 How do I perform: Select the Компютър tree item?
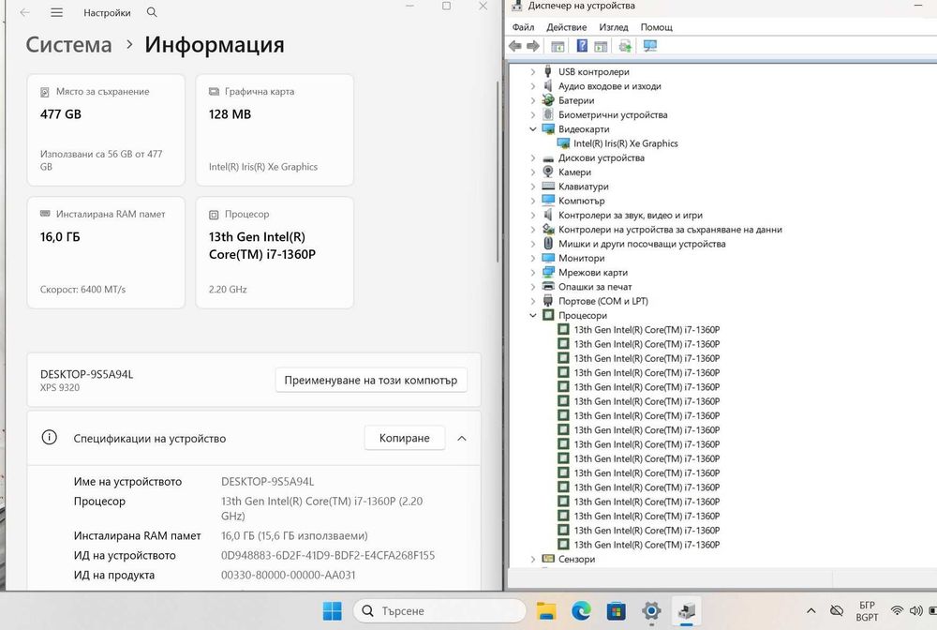coord(582,201)
